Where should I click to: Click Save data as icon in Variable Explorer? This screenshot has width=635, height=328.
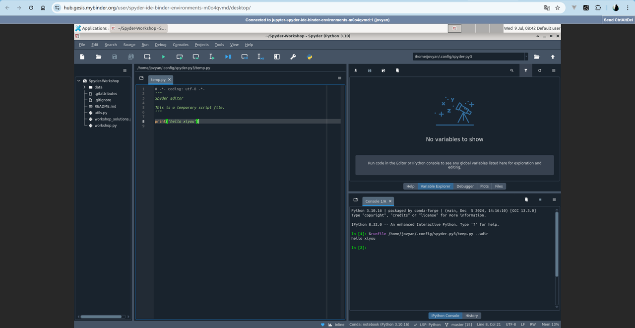click(x=383, y=70)
